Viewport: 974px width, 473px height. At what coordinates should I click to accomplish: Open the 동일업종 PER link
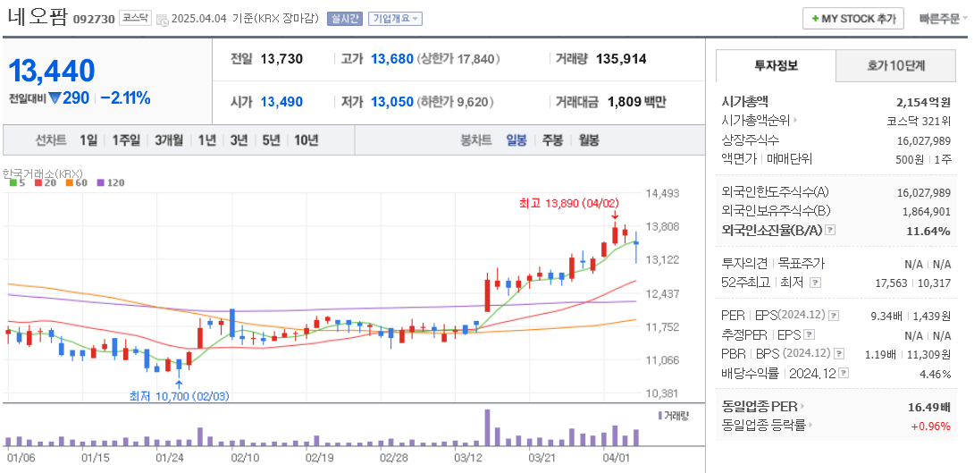[763, 407]
